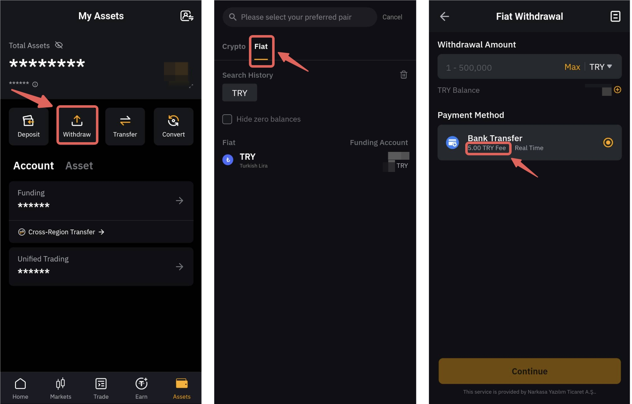Toggle Total Assets visibility eye
Screen dimensions: 632x404
pos(59,45)
